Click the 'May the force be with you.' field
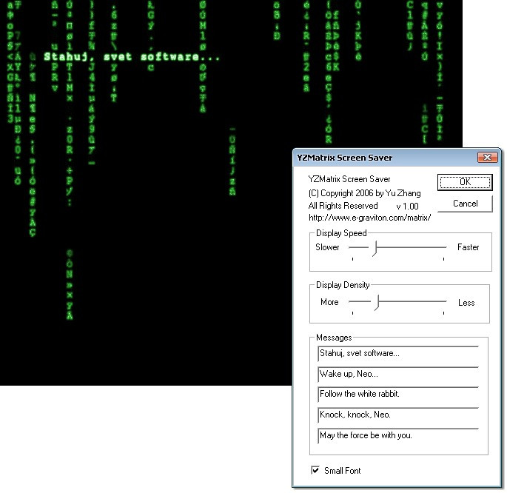Image resolution: width=507 pixels, height=493 pixels. pos(398,435)
